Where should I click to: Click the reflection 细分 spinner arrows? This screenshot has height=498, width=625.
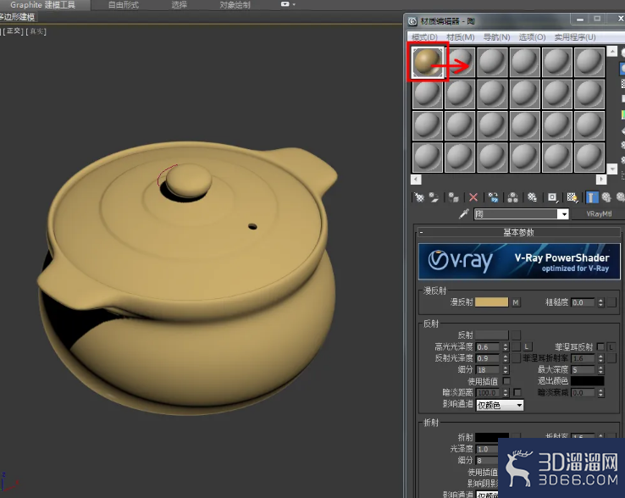point(506,369)
